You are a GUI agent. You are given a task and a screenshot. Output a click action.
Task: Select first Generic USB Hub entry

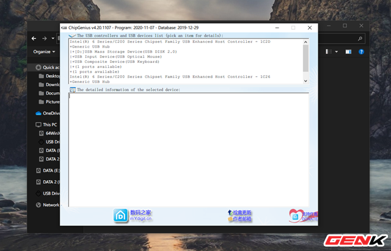(90, 46)
